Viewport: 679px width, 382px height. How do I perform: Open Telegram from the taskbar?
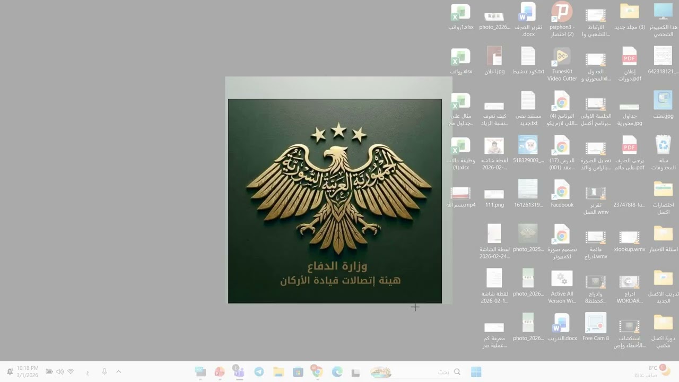pos(259,372)
